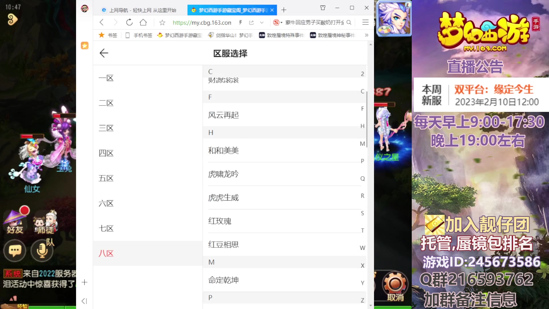Open the browser skin shirt icon

point(323,8)
